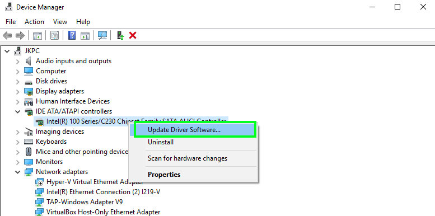Select the Display adapters label
Screen dimensions: 435x216
tap(60, 91)
